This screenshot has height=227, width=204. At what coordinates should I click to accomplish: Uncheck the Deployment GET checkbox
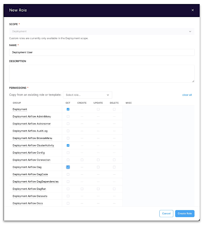68,109
